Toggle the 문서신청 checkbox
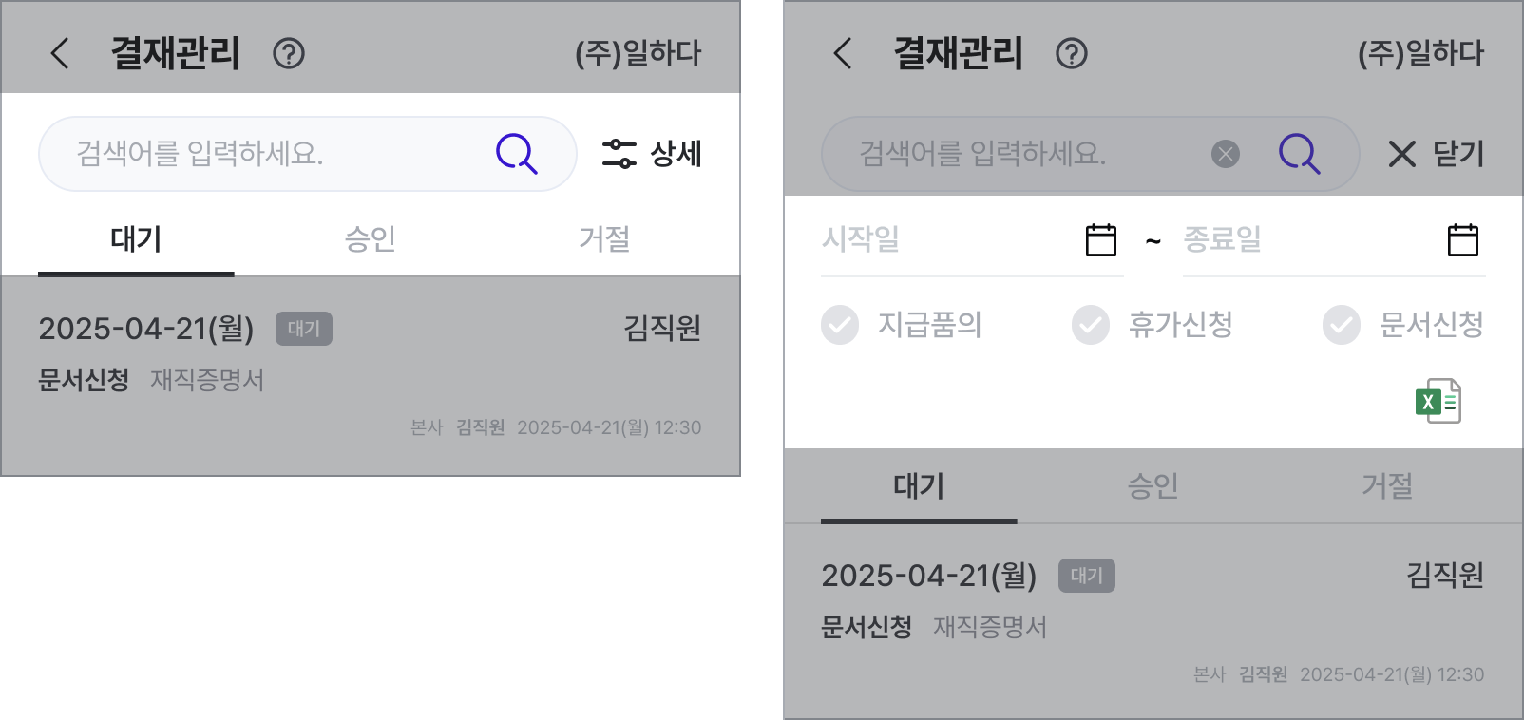This screenshot has height=720, width=1524. (x=1342, y=325)
